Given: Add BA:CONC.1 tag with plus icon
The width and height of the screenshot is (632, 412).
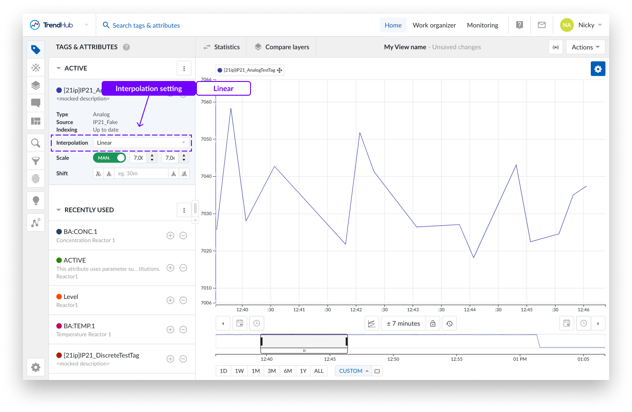Looking at the screenshot, I should pos(170,236).
